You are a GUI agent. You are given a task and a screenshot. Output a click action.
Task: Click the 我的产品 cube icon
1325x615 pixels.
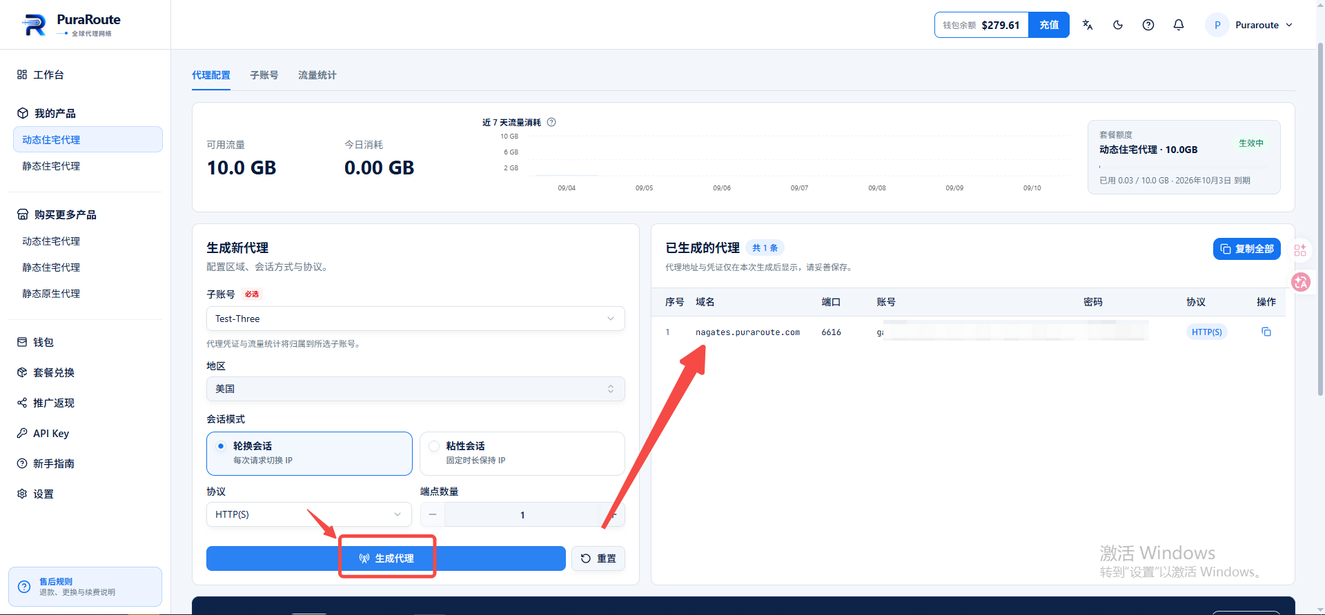point(23,113)
